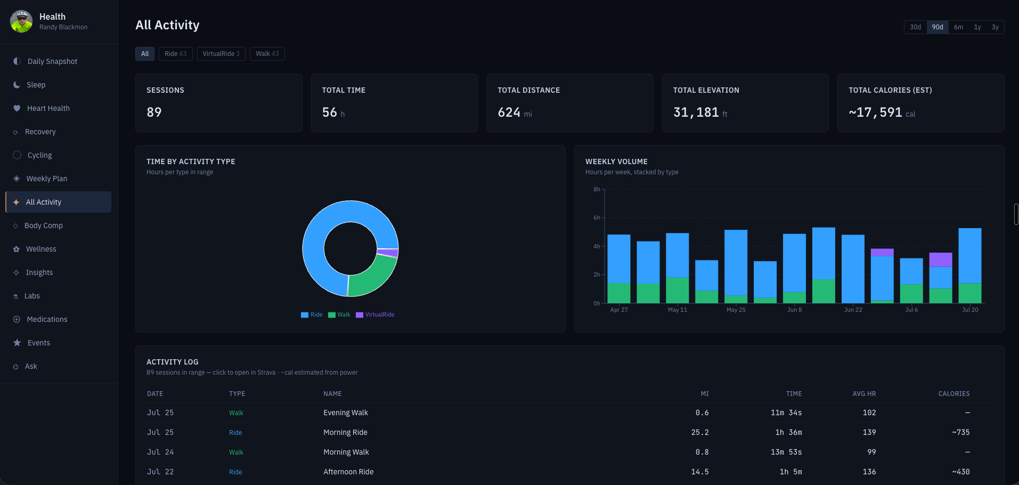Screen dimensions: 1019x485
Task: Switch time range to 6m
Action: pyautogui.click(x=958, y=27)
